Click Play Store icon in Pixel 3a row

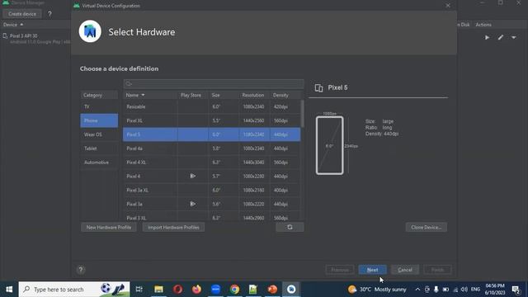coord(192,204)
